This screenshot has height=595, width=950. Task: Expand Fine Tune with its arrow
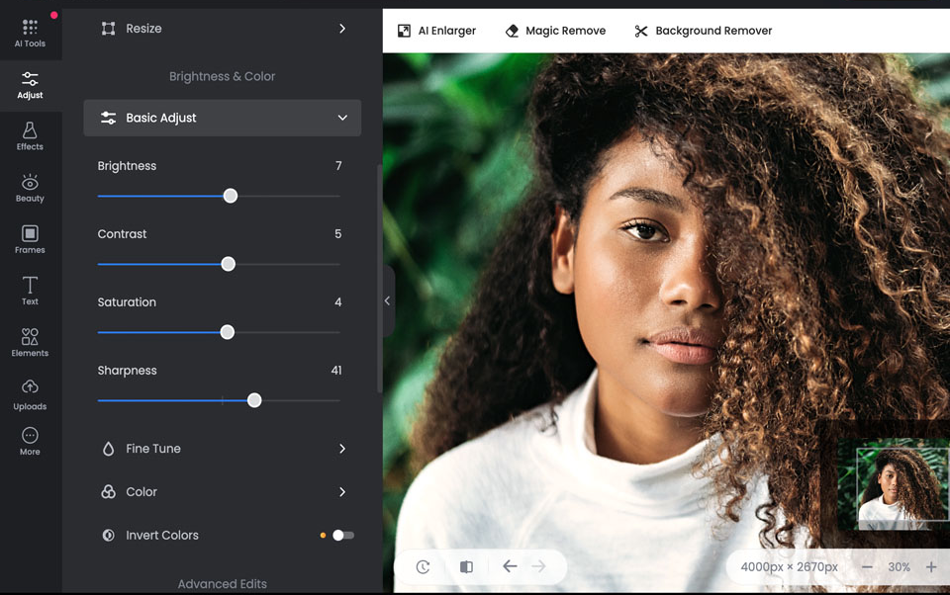pyautogui.click(x=342, y=449)
